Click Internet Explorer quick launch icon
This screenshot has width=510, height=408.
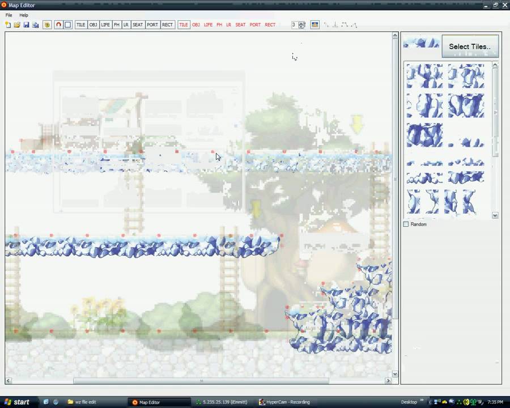click(x=46, y=402)
